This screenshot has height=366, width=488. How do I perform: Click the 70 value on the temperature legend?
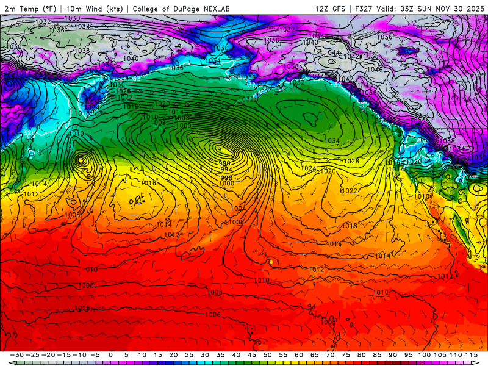pos(330,355)
